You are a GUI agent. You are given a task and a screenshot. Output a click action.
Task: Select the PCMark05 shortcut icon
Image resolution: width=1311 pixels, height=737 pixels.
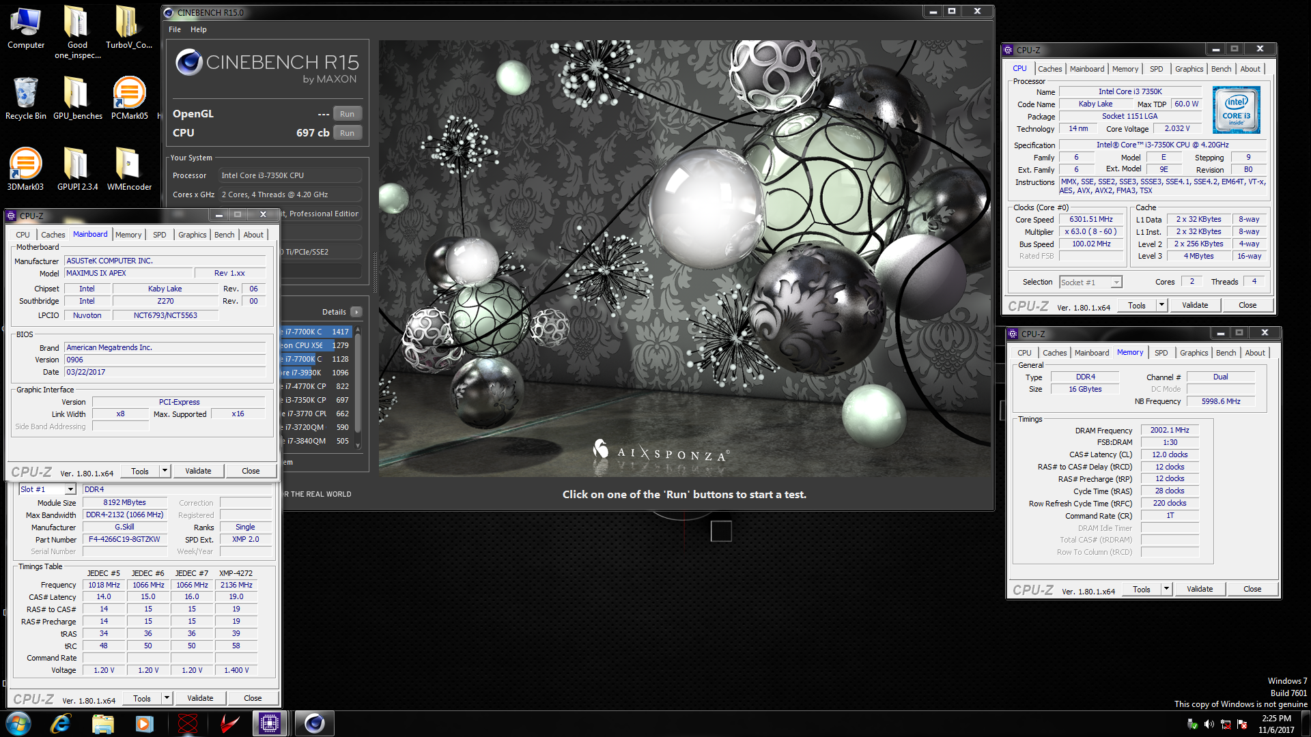(x=129, y=98)
